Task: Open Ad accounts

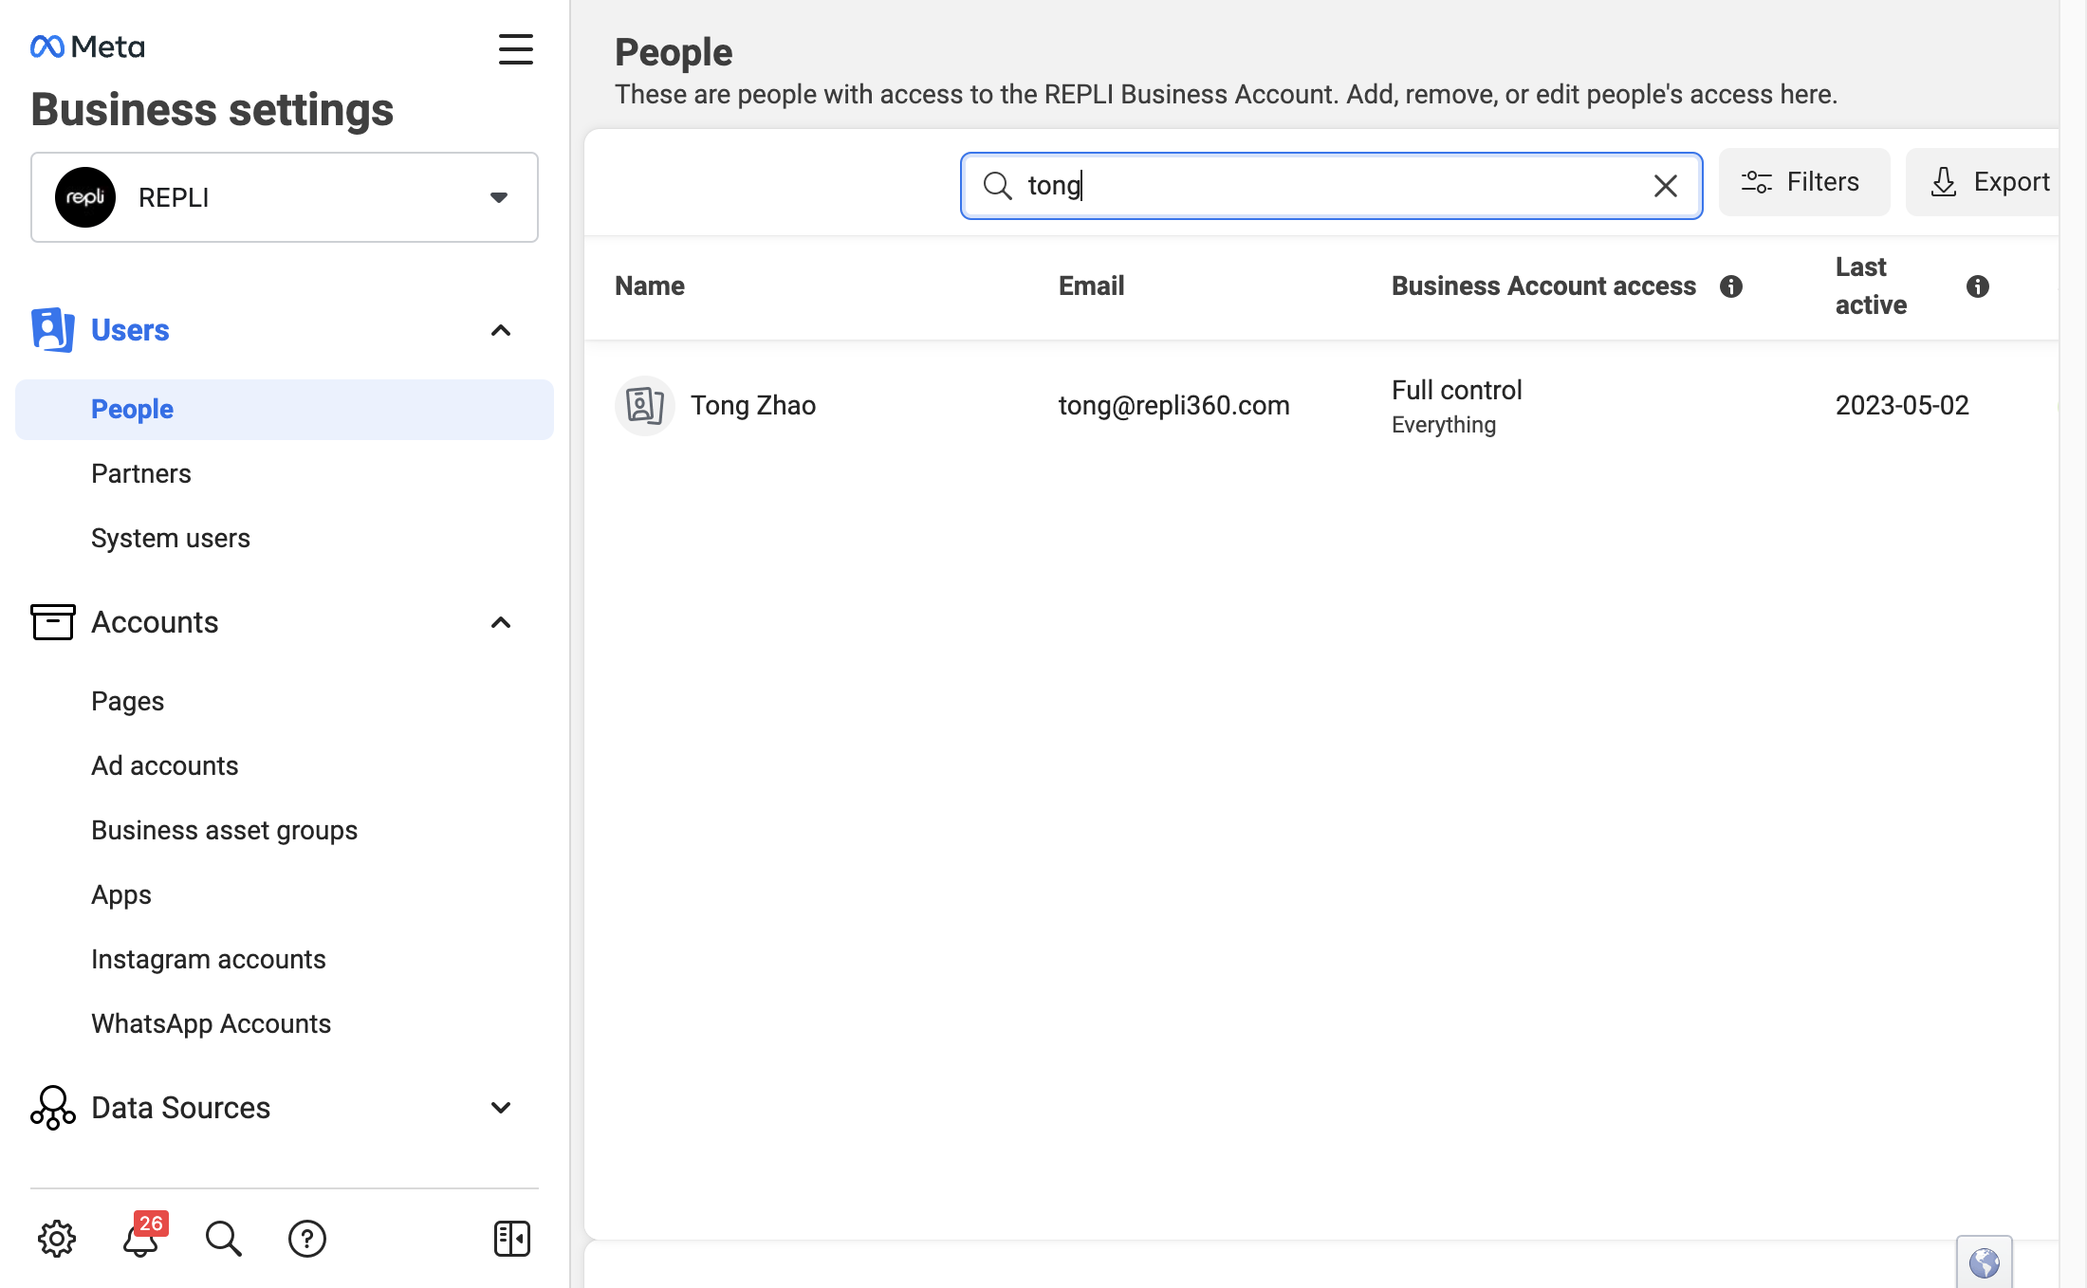Action: pos(165,765)
